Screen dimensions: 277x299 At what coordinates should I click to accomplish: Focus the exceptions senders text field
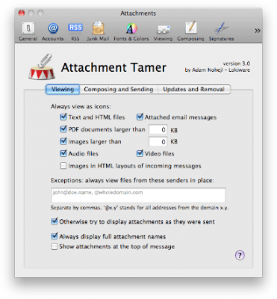pos(138,195)
